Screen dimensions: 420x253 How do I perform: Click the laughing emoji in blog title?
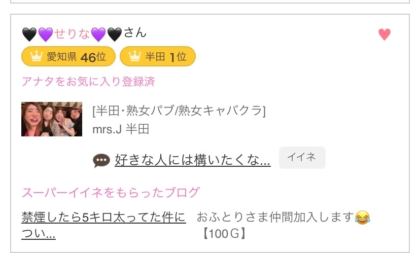tap(363, 218)
